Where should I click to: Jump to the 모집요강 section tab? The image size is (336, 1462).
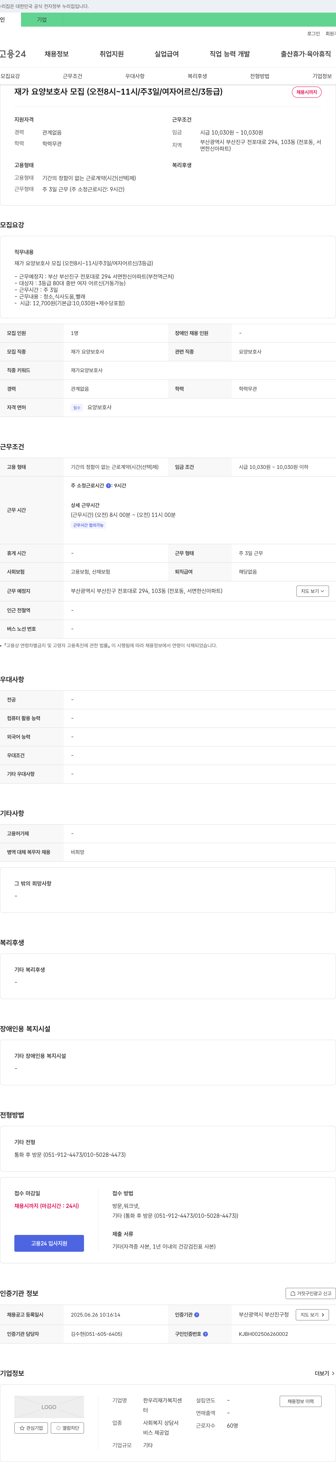pyautogui.click(x=10, y=76)
